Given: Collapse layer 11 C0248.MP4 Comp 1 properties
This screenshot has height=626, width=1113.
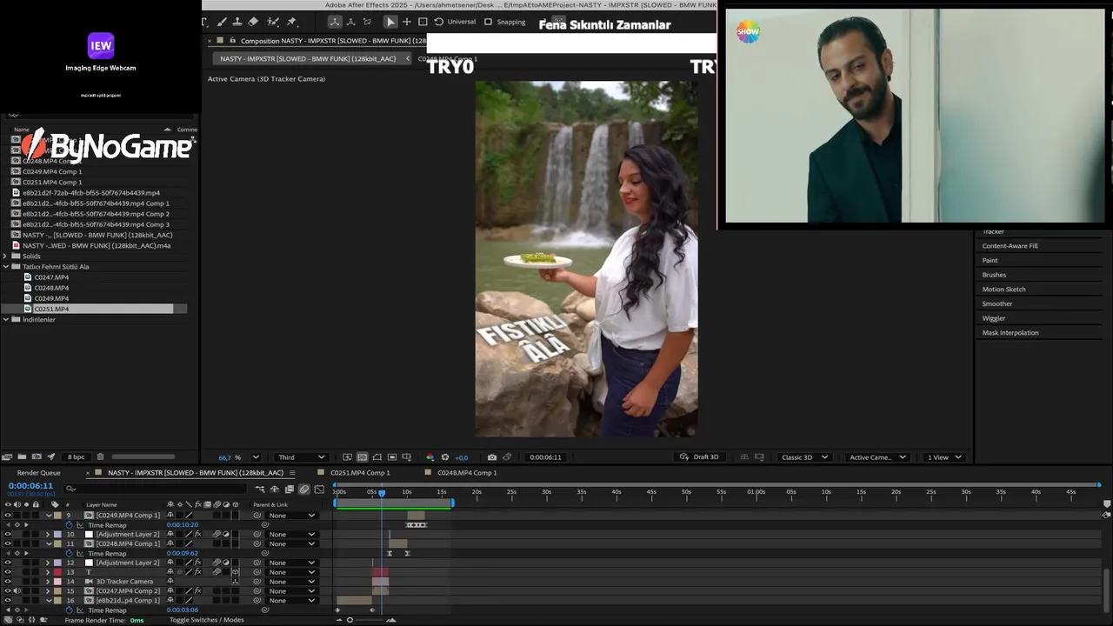Looking at the screenshot, I should point(48,543).
